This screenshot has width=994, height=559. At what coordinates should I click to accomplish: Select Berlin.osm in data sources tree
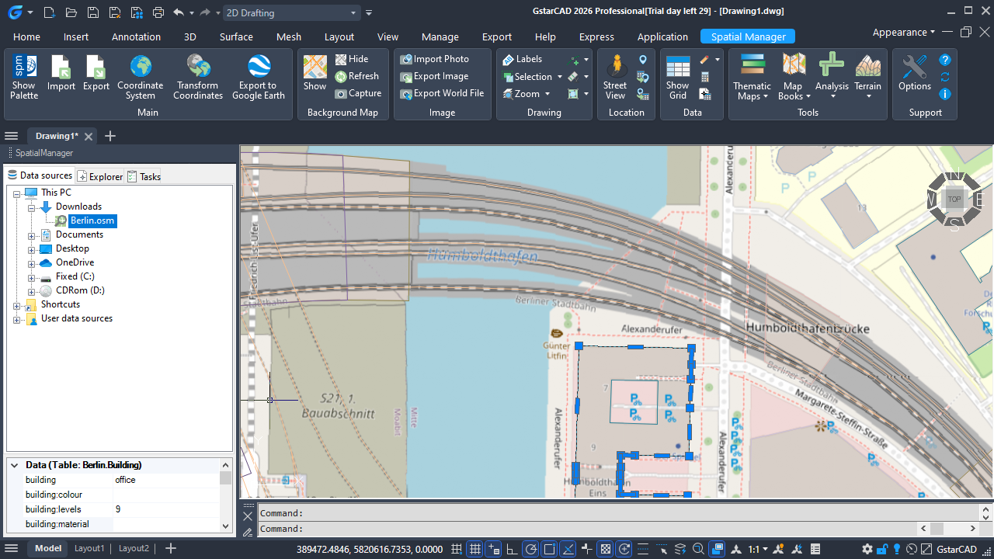pyautogui.click(x=92, y=220)
